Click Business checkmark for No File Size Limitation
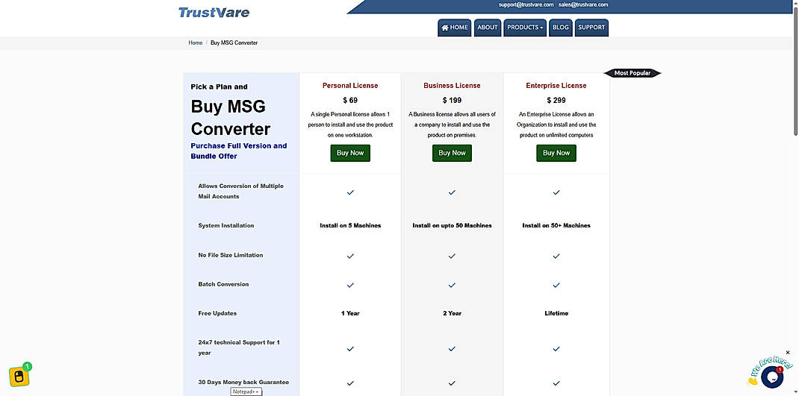 [x=452, y=256]
